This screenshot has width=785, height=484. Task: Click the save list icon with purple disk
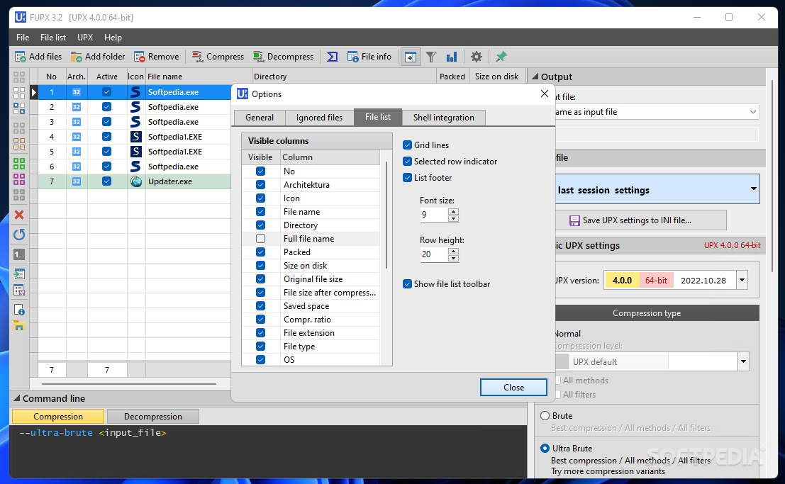(x=19, y=291)
